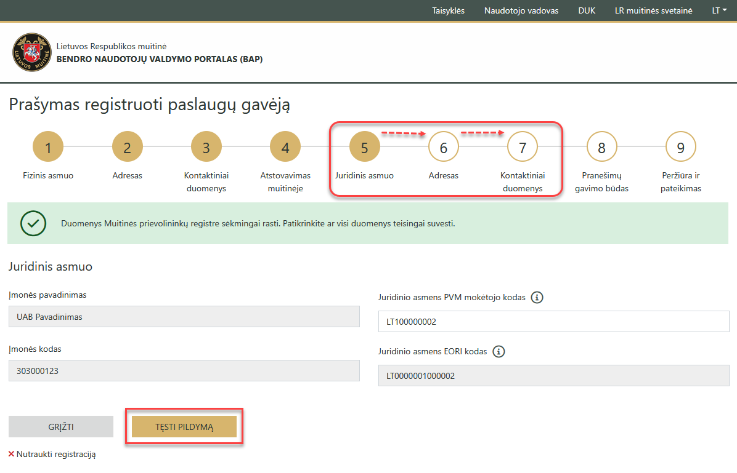The image size is (737, 473).
Task: Go to step 6 Adresas
Action: [443, 146]
